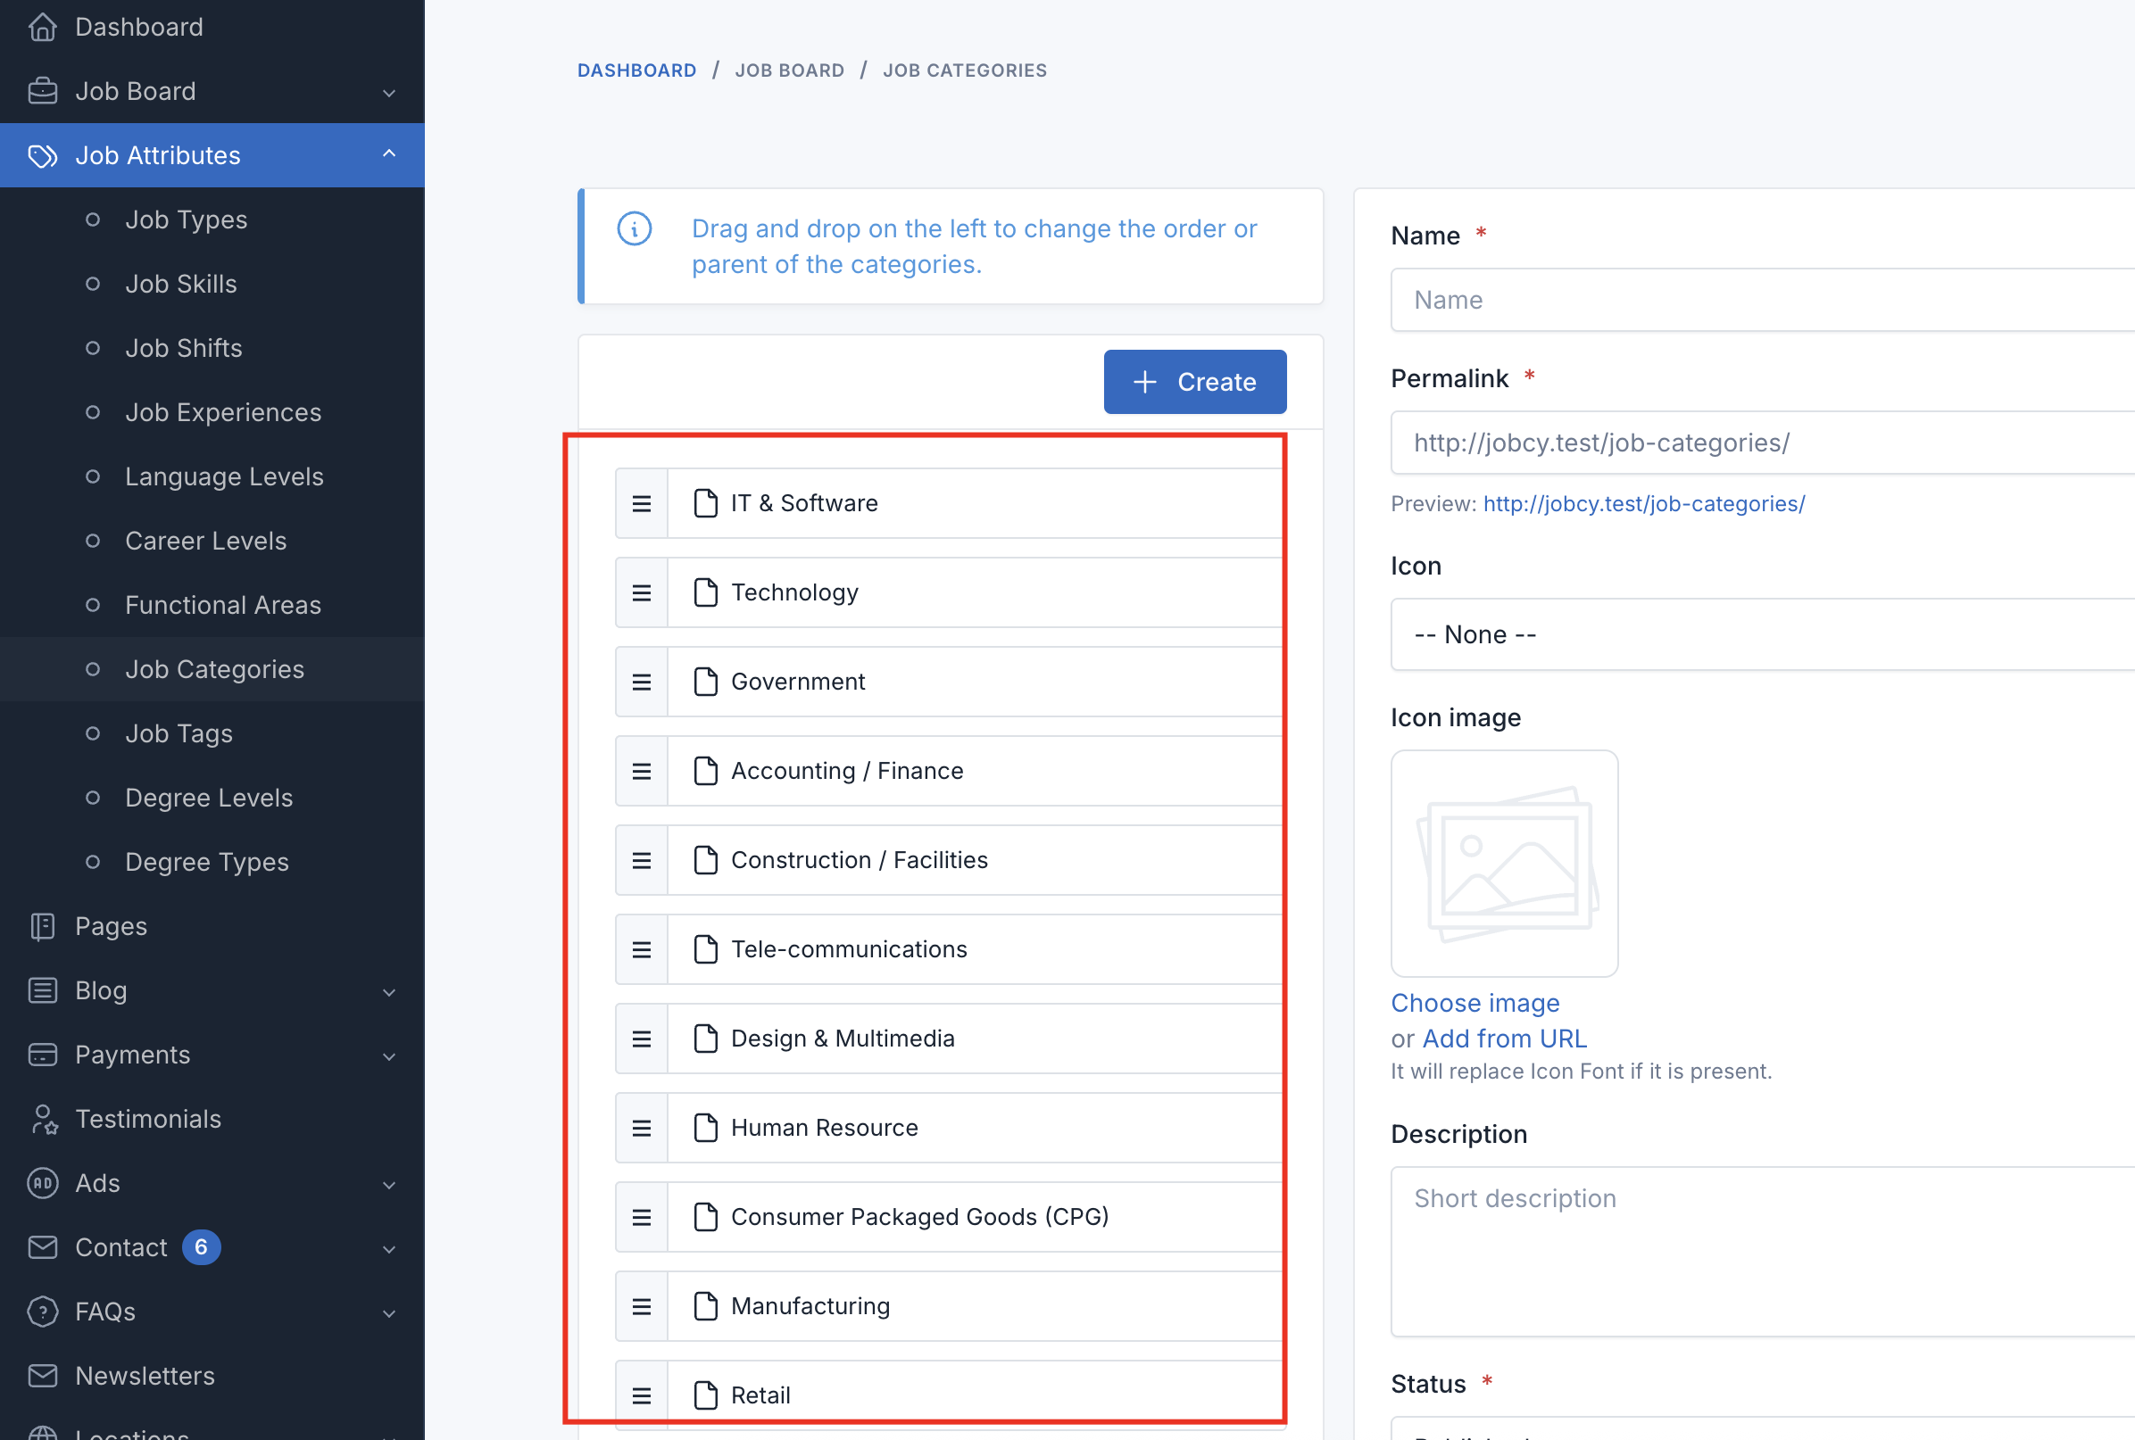Click the file icon beside IT & Software
Viewport: 2135px width, 1440px height.
705,503
